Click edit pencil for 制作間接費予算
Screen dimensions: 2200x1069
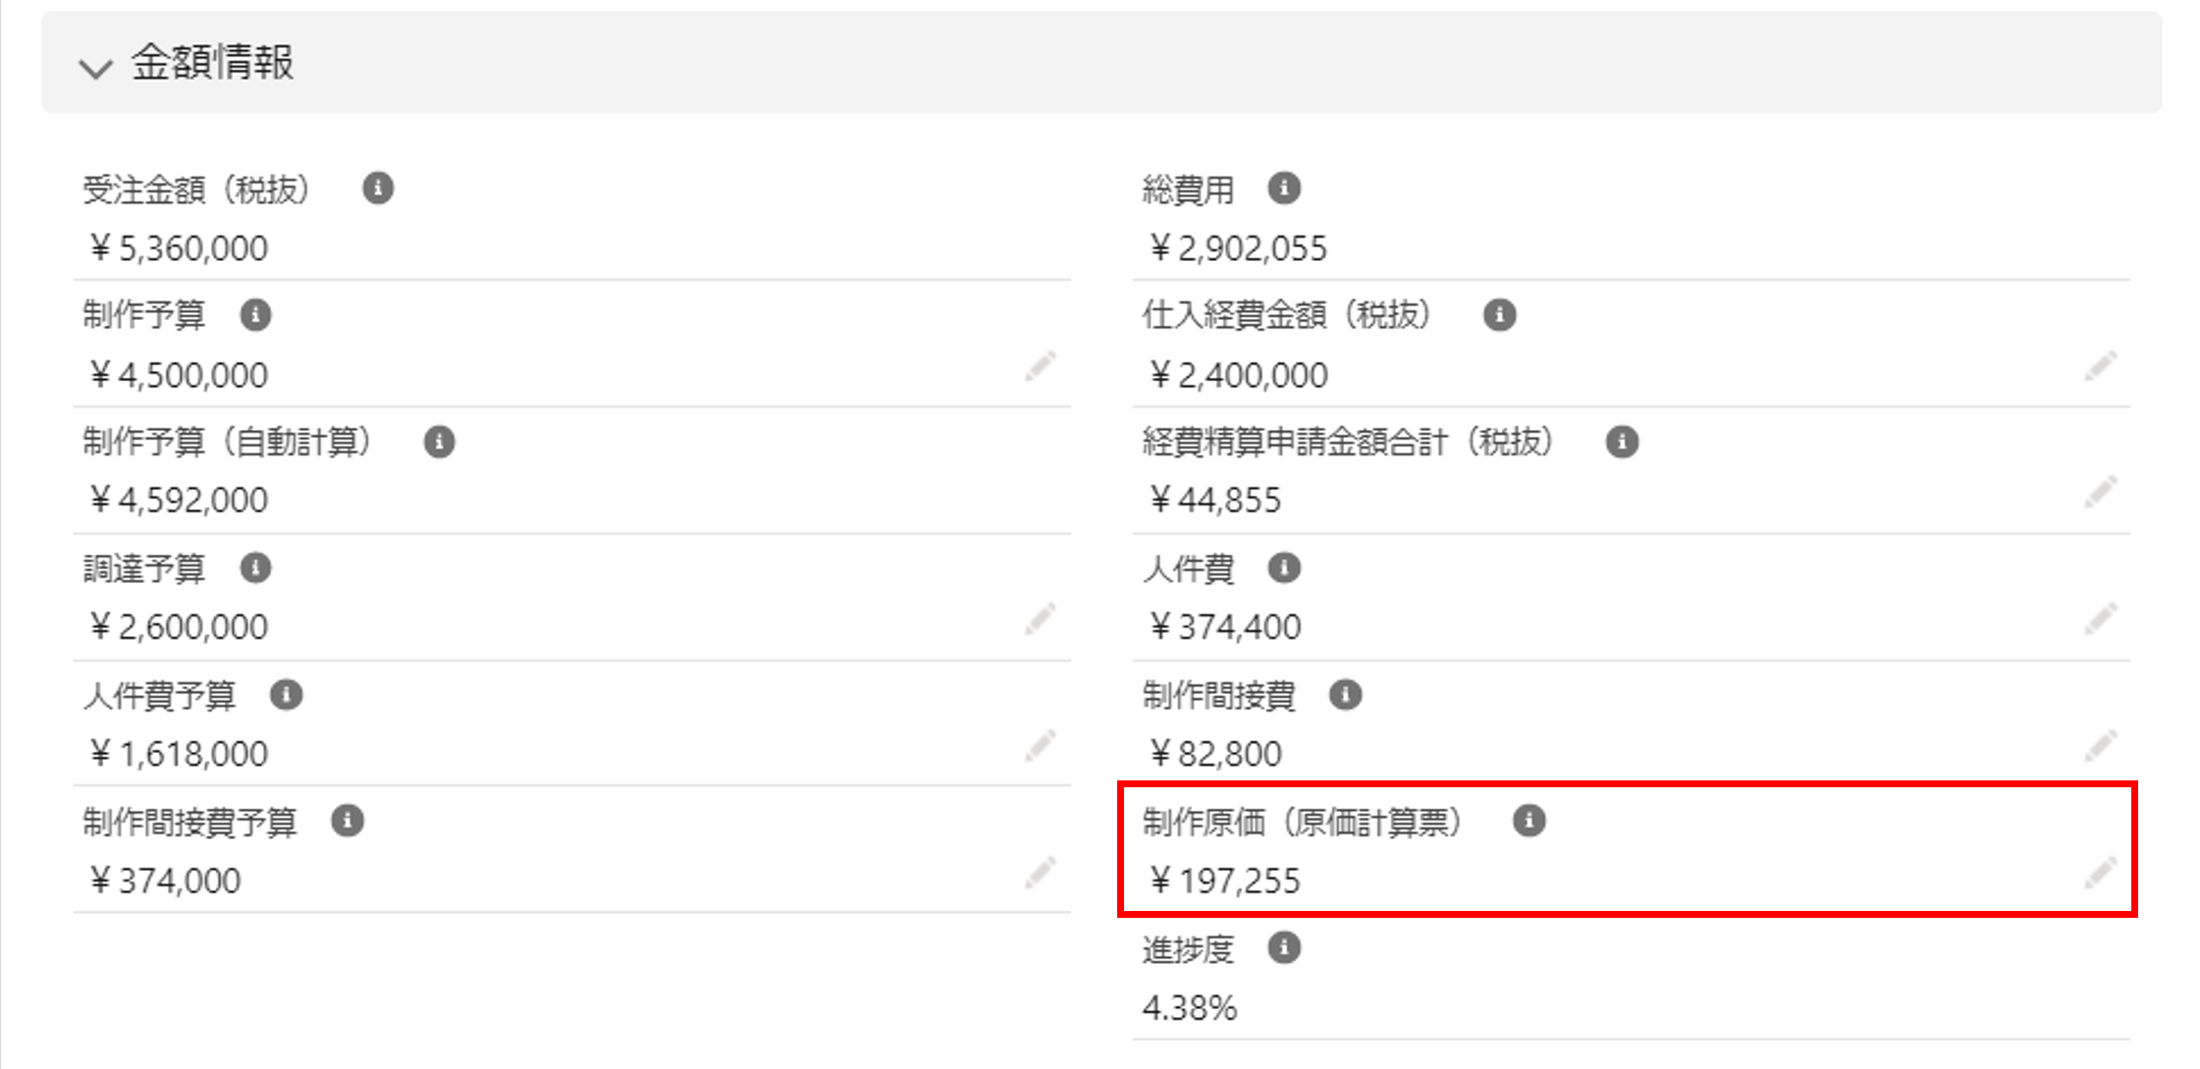click(1041, 873)
